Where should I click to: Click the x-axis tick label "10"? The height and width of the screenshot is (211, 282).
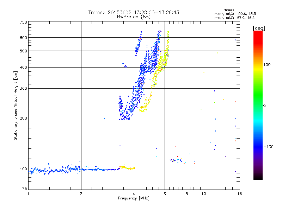point(204,194)
